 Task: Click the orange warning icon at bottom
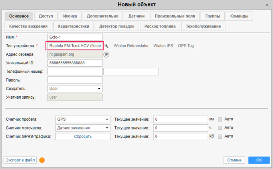tap(42, 160)
